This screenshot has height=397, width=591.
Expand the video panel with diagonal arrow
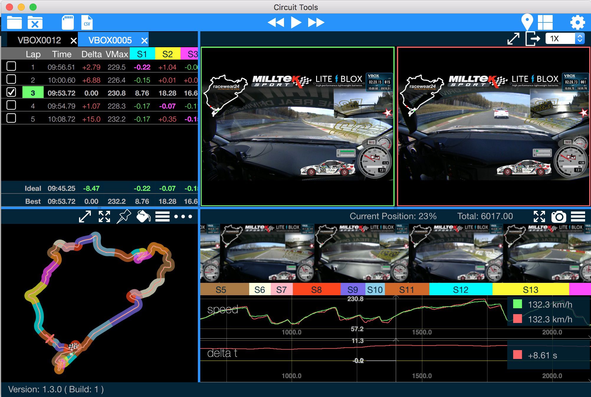coord(513,39)
